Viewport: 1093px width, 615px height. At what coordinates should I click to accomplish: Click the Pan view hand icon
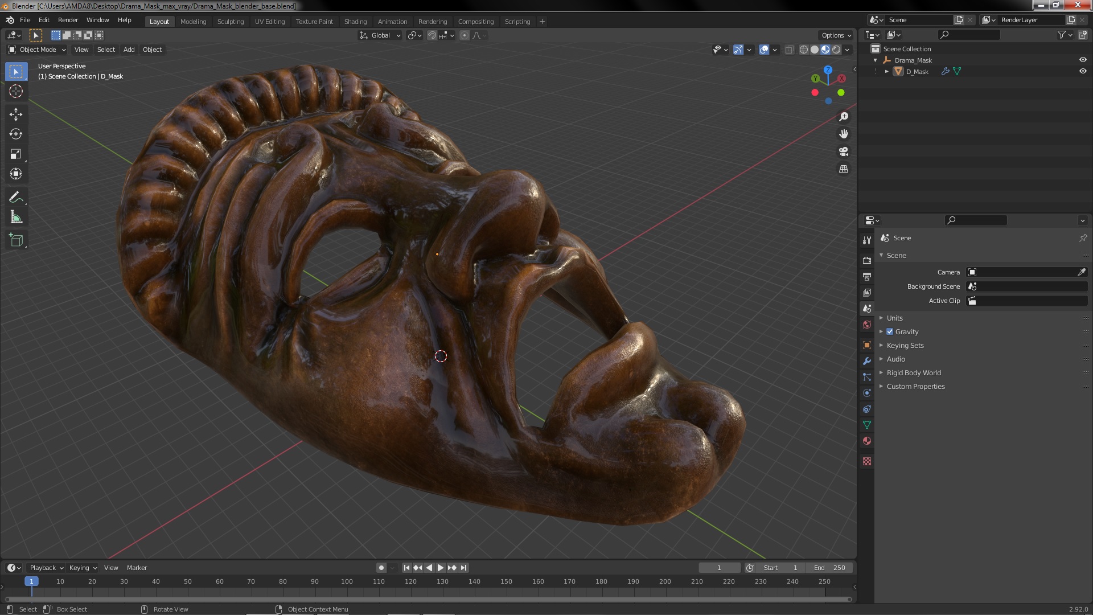(x=844, y=134)
